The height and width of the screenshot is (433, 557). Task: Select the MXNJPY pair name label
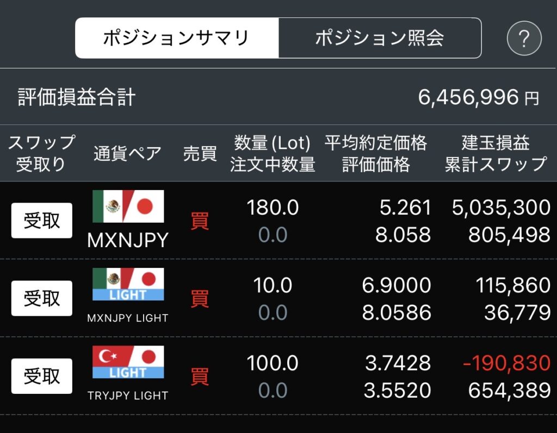pos(128,239)
